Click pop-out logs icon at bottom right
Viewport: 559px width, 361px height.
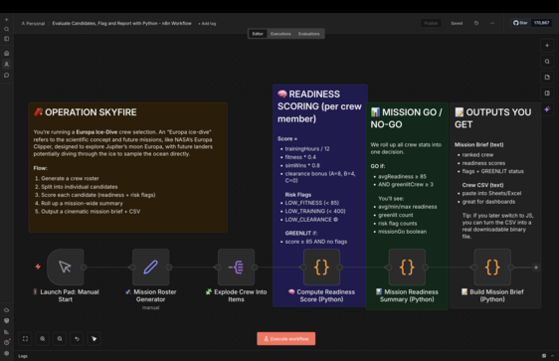point(544,356)
